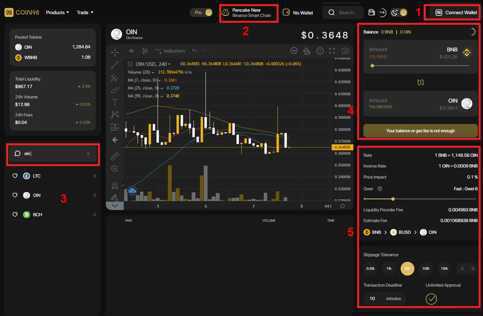Viewport: 483px width, 316px height.
Task: Toggle magnet mode on the chart
Action: point(115,185)
